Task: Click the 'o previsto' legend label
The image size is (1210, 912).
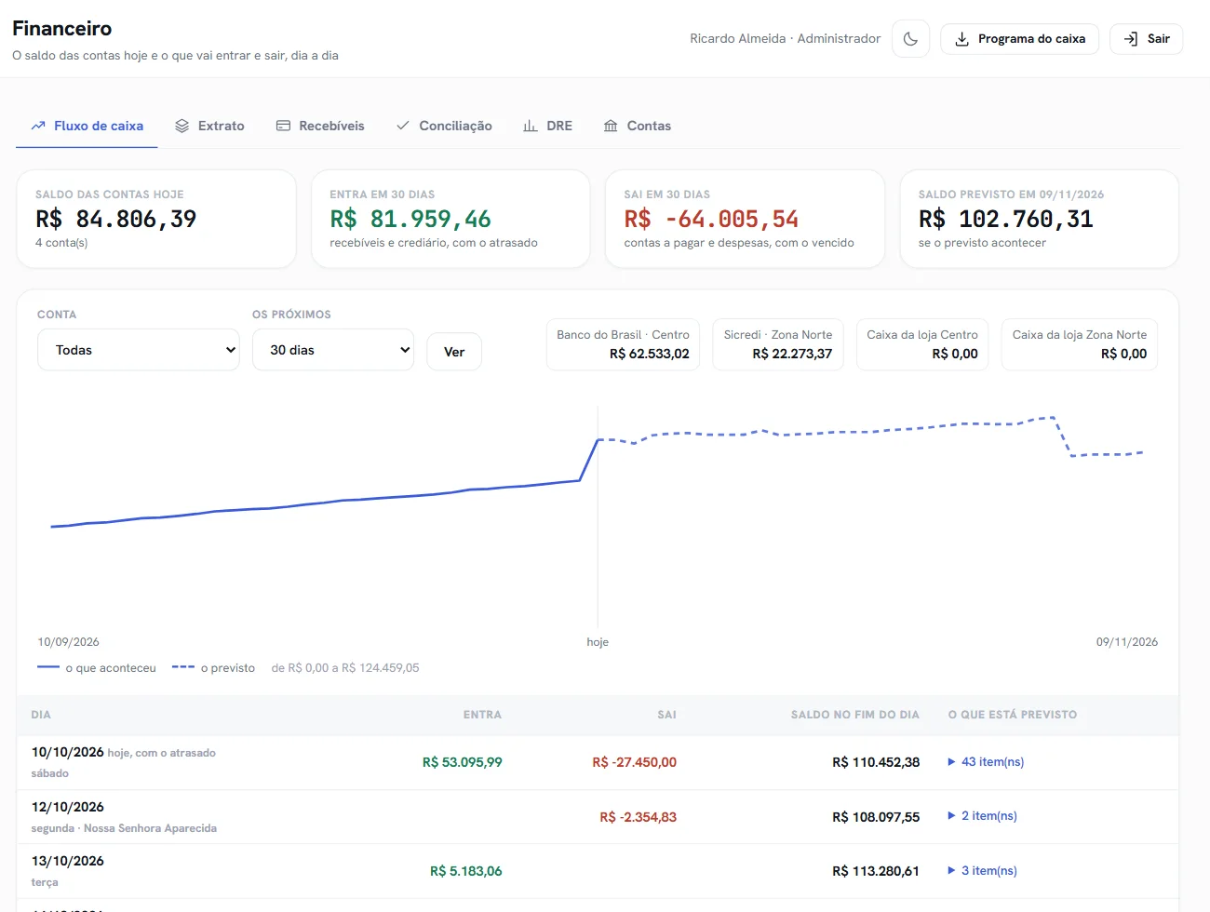Action: [228, 668]
